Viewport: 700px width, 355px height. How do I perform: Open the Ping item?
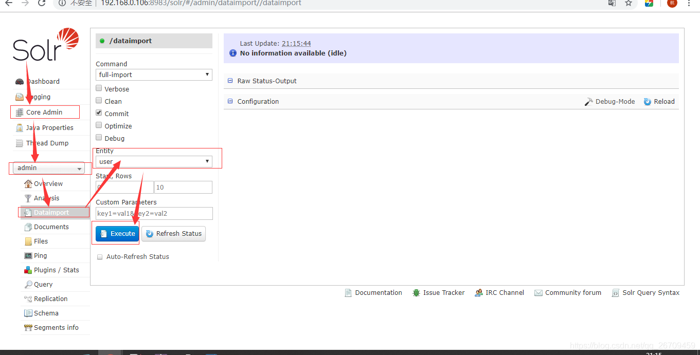pos(40,255)
